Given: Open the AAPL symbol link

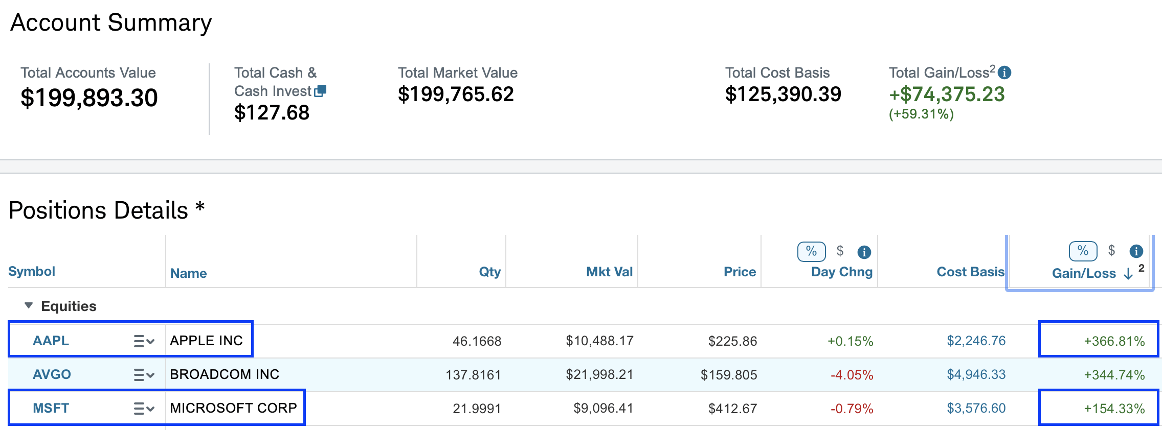Looking at the screenshot, I should [x=51, y=341].
